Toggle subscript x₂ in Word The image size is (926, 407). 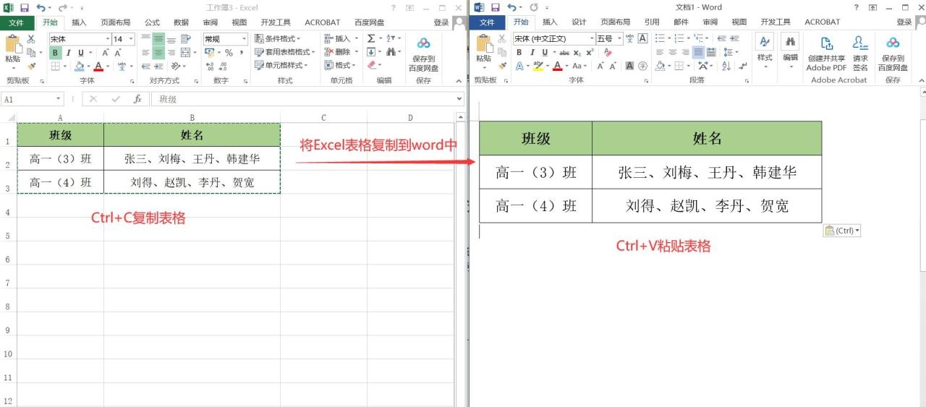click(577, 52)
